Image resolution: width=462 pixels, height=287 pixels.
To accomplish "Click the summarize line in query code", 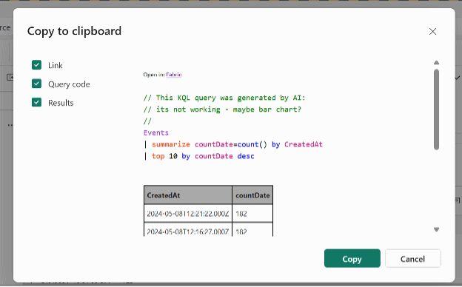I will point(233,144).
